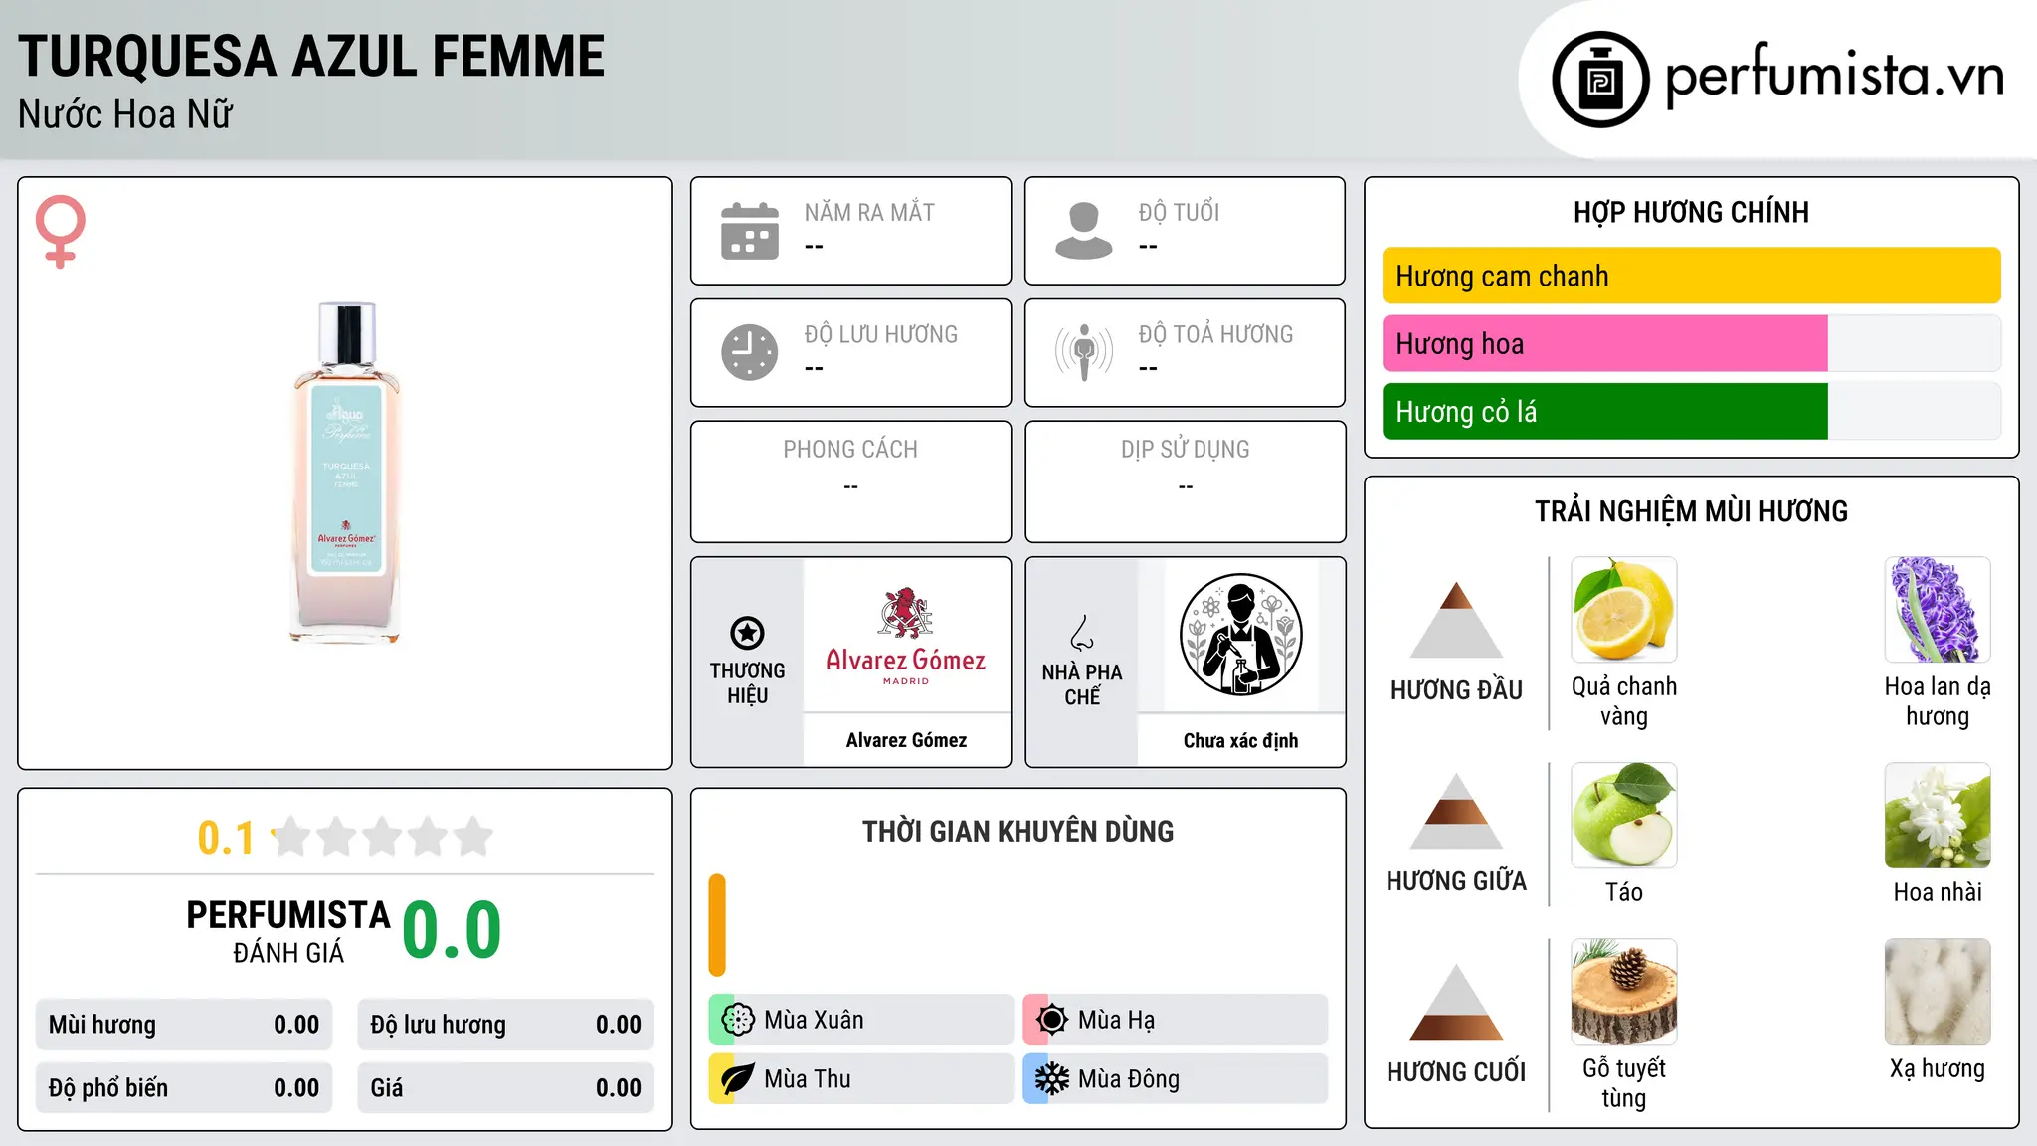This screenshot has width=2037, height=1146.
Task: Click the green 0.0 Perfumista score
Action: coord(452,930)
